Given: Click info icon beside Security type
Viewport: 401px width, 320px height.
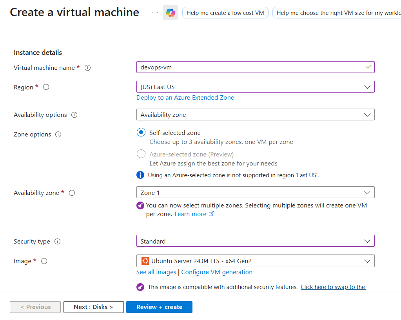Looking at the screenshot, I should tap(58, 242).
